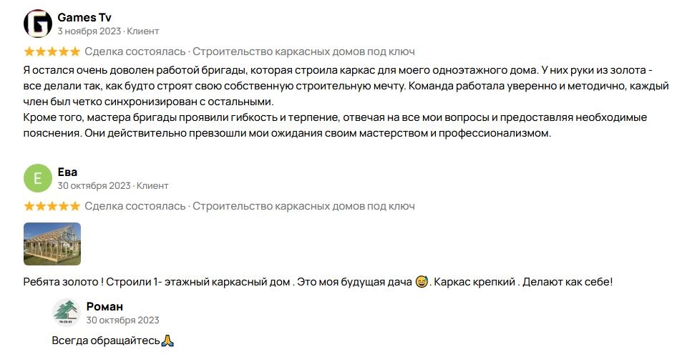Click the date under Роман's name
Image resolution: width=677 pixels, height=357 pixels.
tap(122, 321)
